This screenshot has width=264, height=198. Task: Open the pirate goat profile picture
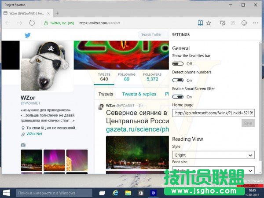click(47, 66)
